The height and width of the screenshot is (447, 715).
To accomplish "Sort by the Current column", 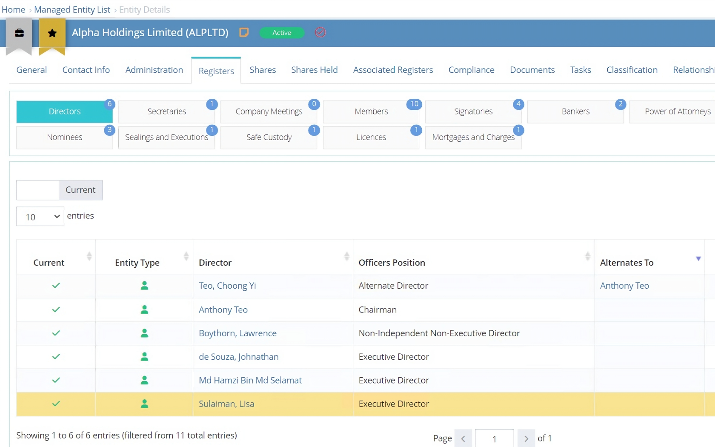I will pos(89,256).
